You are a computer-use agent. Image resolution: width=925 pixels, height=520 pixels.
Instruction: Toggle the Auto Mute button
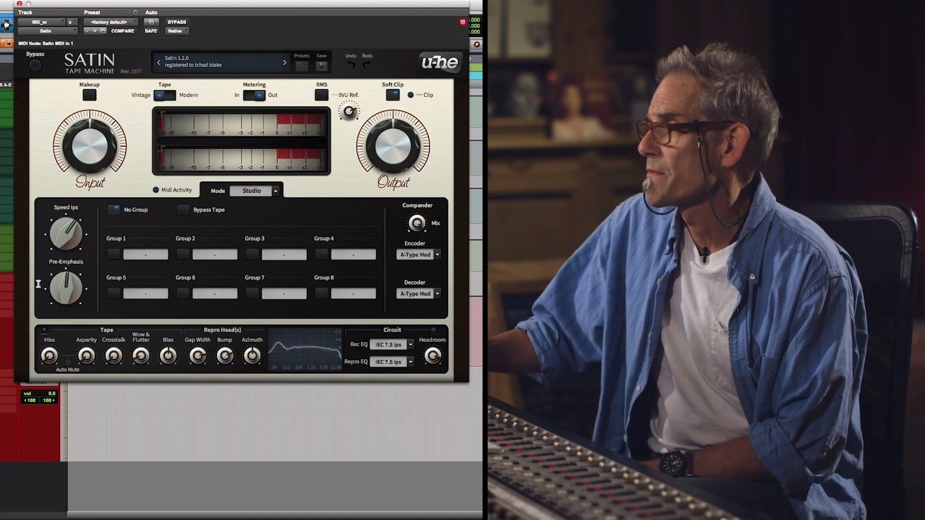[x=68, y=363]
